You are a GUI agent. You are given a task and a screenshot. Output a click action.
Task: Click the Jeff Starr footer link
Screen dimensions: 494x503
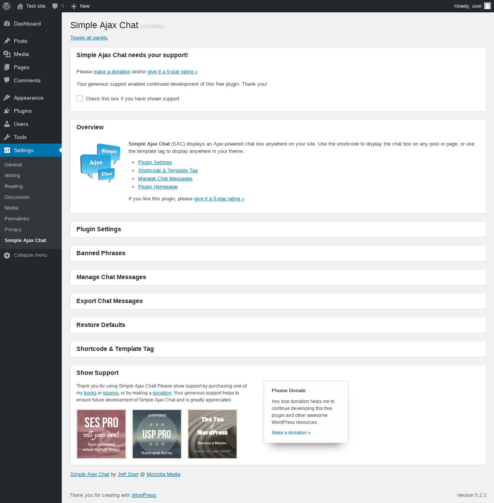[x=128, y=474]
